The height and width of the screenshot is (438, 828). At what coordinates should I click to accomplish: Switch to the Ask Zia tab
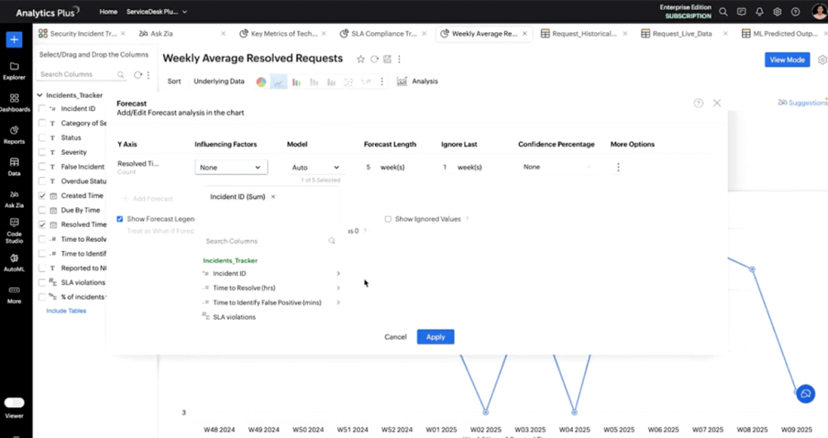click(161, 33)
